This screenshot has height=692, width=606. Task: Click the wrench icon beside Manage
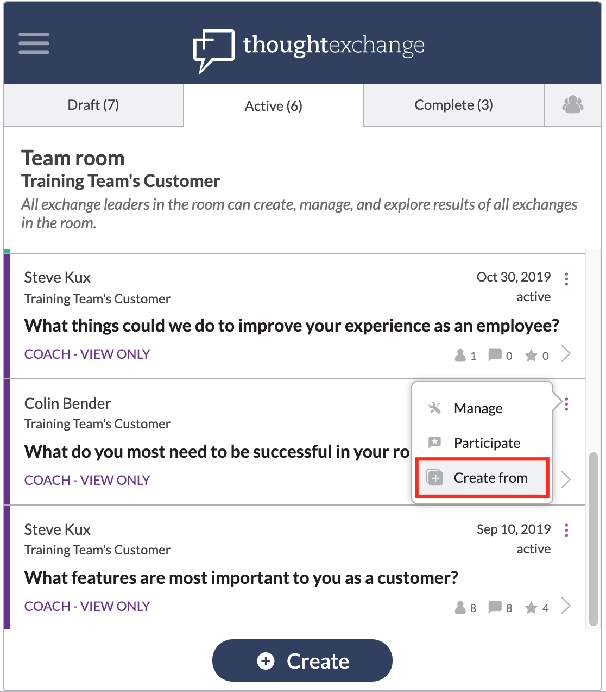tap(435, 408)
